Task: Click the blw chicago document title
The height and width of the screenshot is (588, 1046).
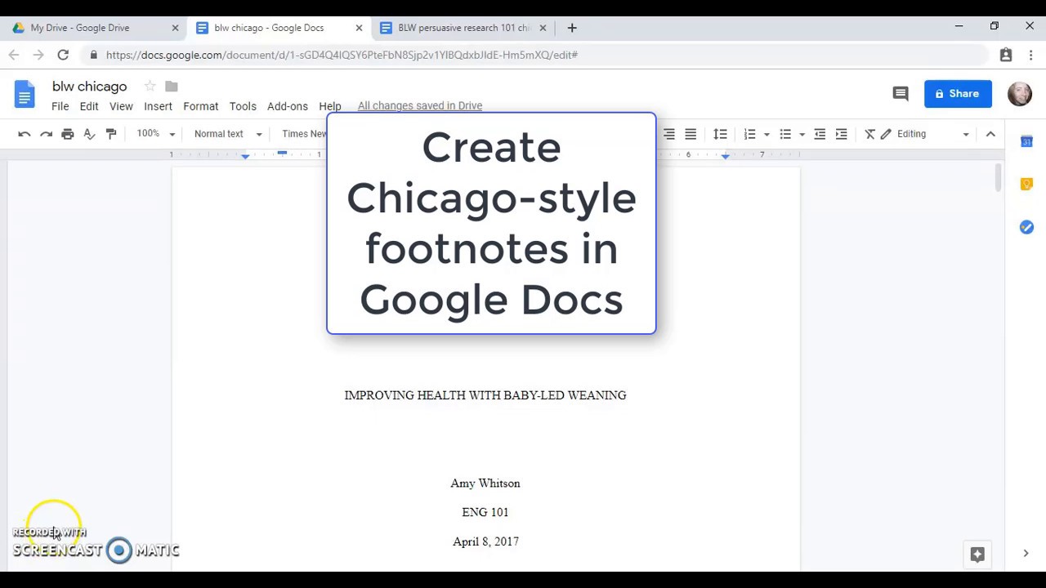Action: (x=90, y=87)
